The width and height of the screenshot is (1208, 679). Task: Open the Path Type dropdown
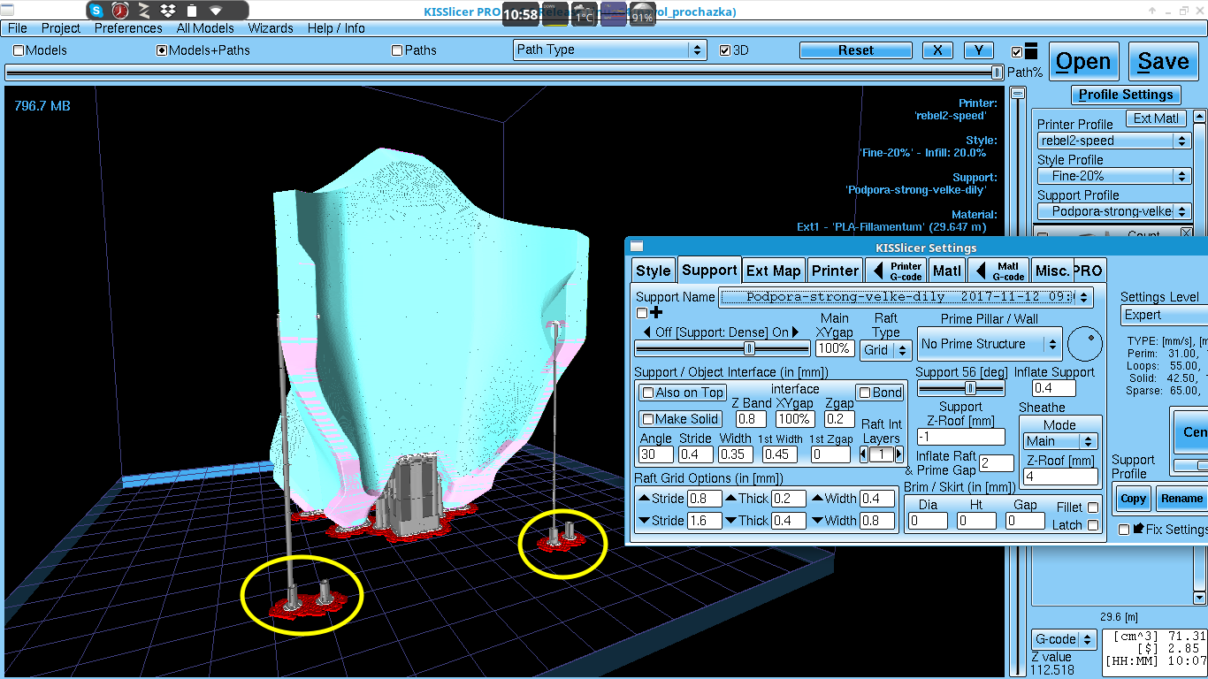click(609, 50)
